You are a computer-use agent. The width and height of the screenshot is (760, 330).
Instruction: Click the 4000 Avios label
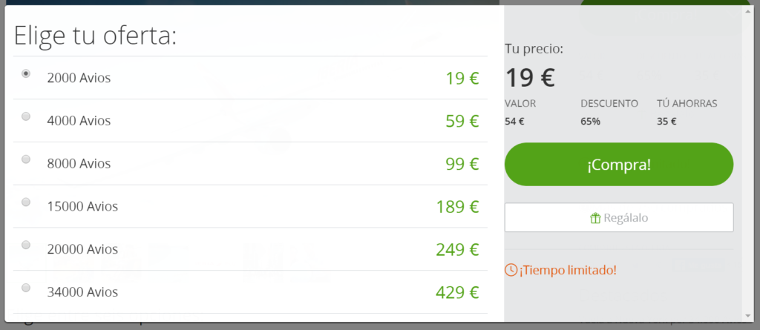pos(79,120)
